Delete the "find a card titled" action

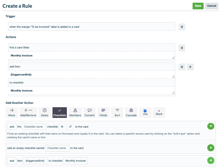182,48
